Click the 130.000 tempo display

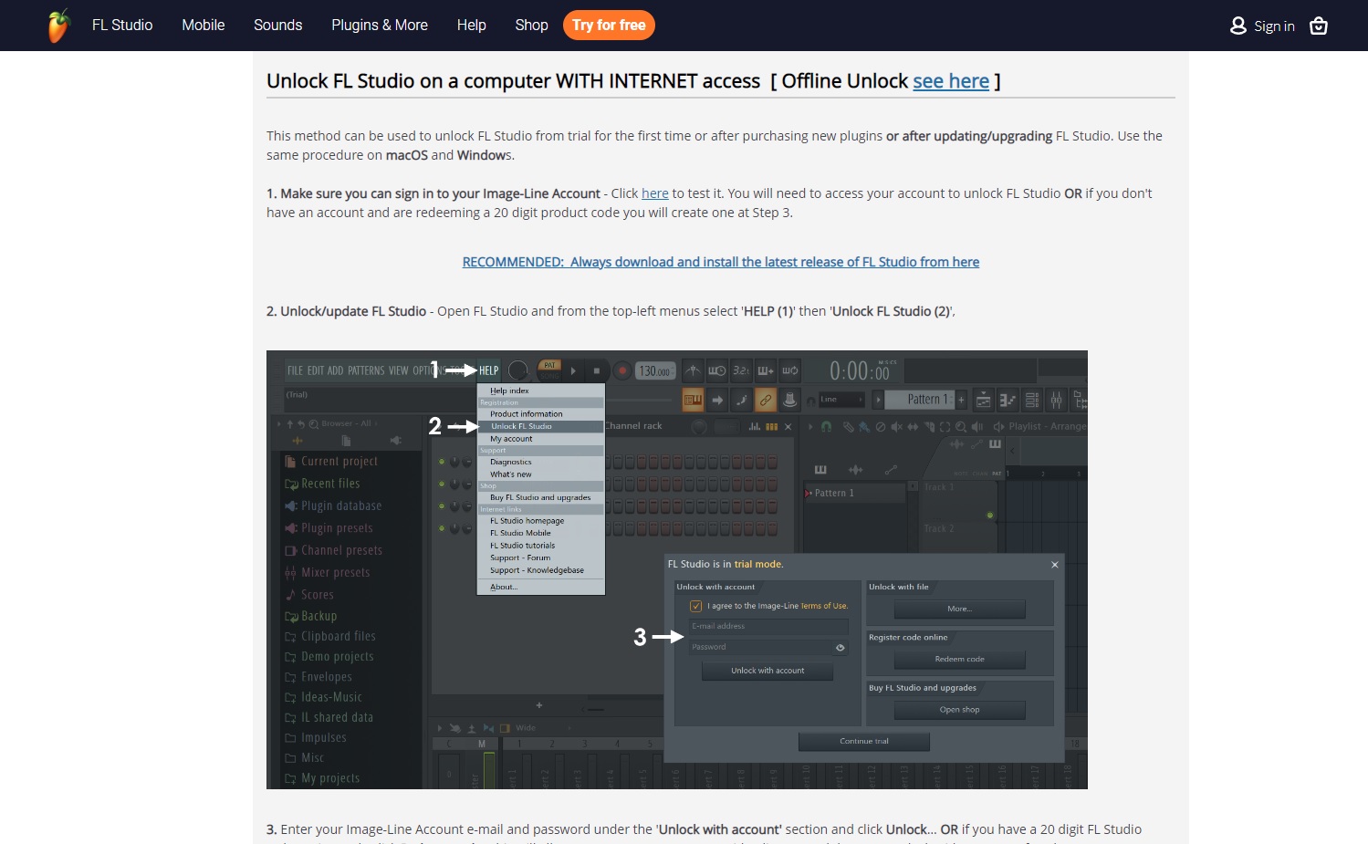point(655,371)
